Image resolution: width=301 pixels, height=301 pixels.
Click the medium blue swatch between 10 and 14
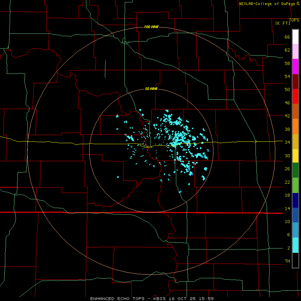point(295,215)
